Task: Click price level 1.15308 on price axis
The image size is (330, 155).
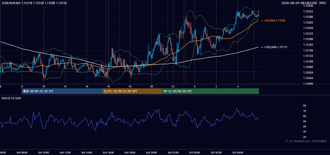Action: click(308, 17)
